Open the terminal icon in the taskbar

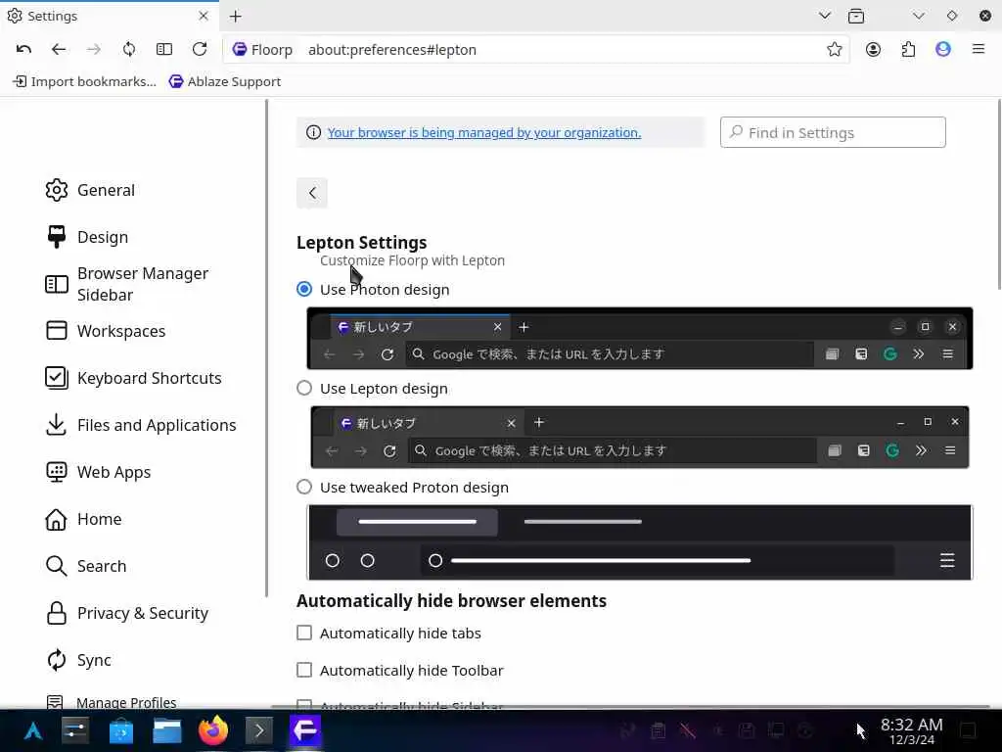point(258,730)
